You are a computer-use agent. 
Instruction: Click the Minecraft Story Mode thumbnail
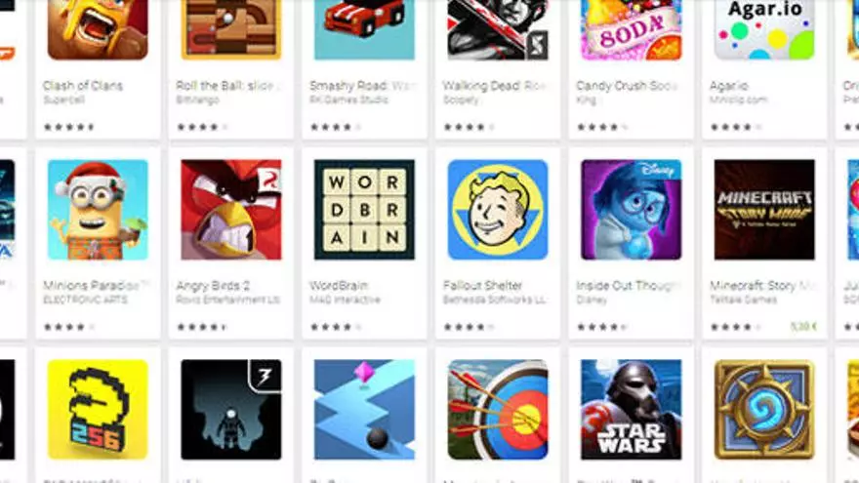[764, 210]
